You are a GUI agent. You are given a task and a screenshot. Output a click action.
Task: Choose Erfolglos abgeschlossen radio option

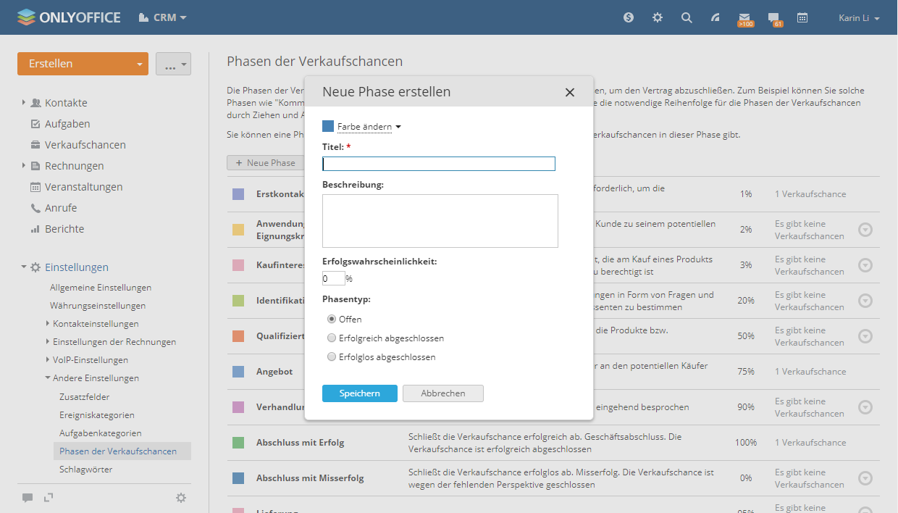click(332, 357)
